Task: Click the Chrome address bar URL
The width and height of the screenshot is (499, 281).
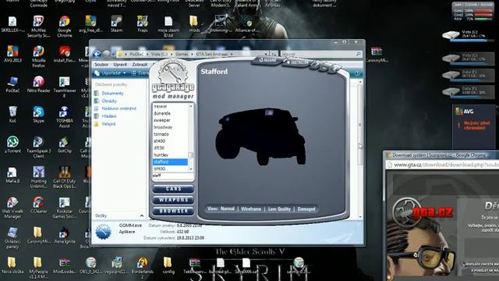Action: point(445,165)
